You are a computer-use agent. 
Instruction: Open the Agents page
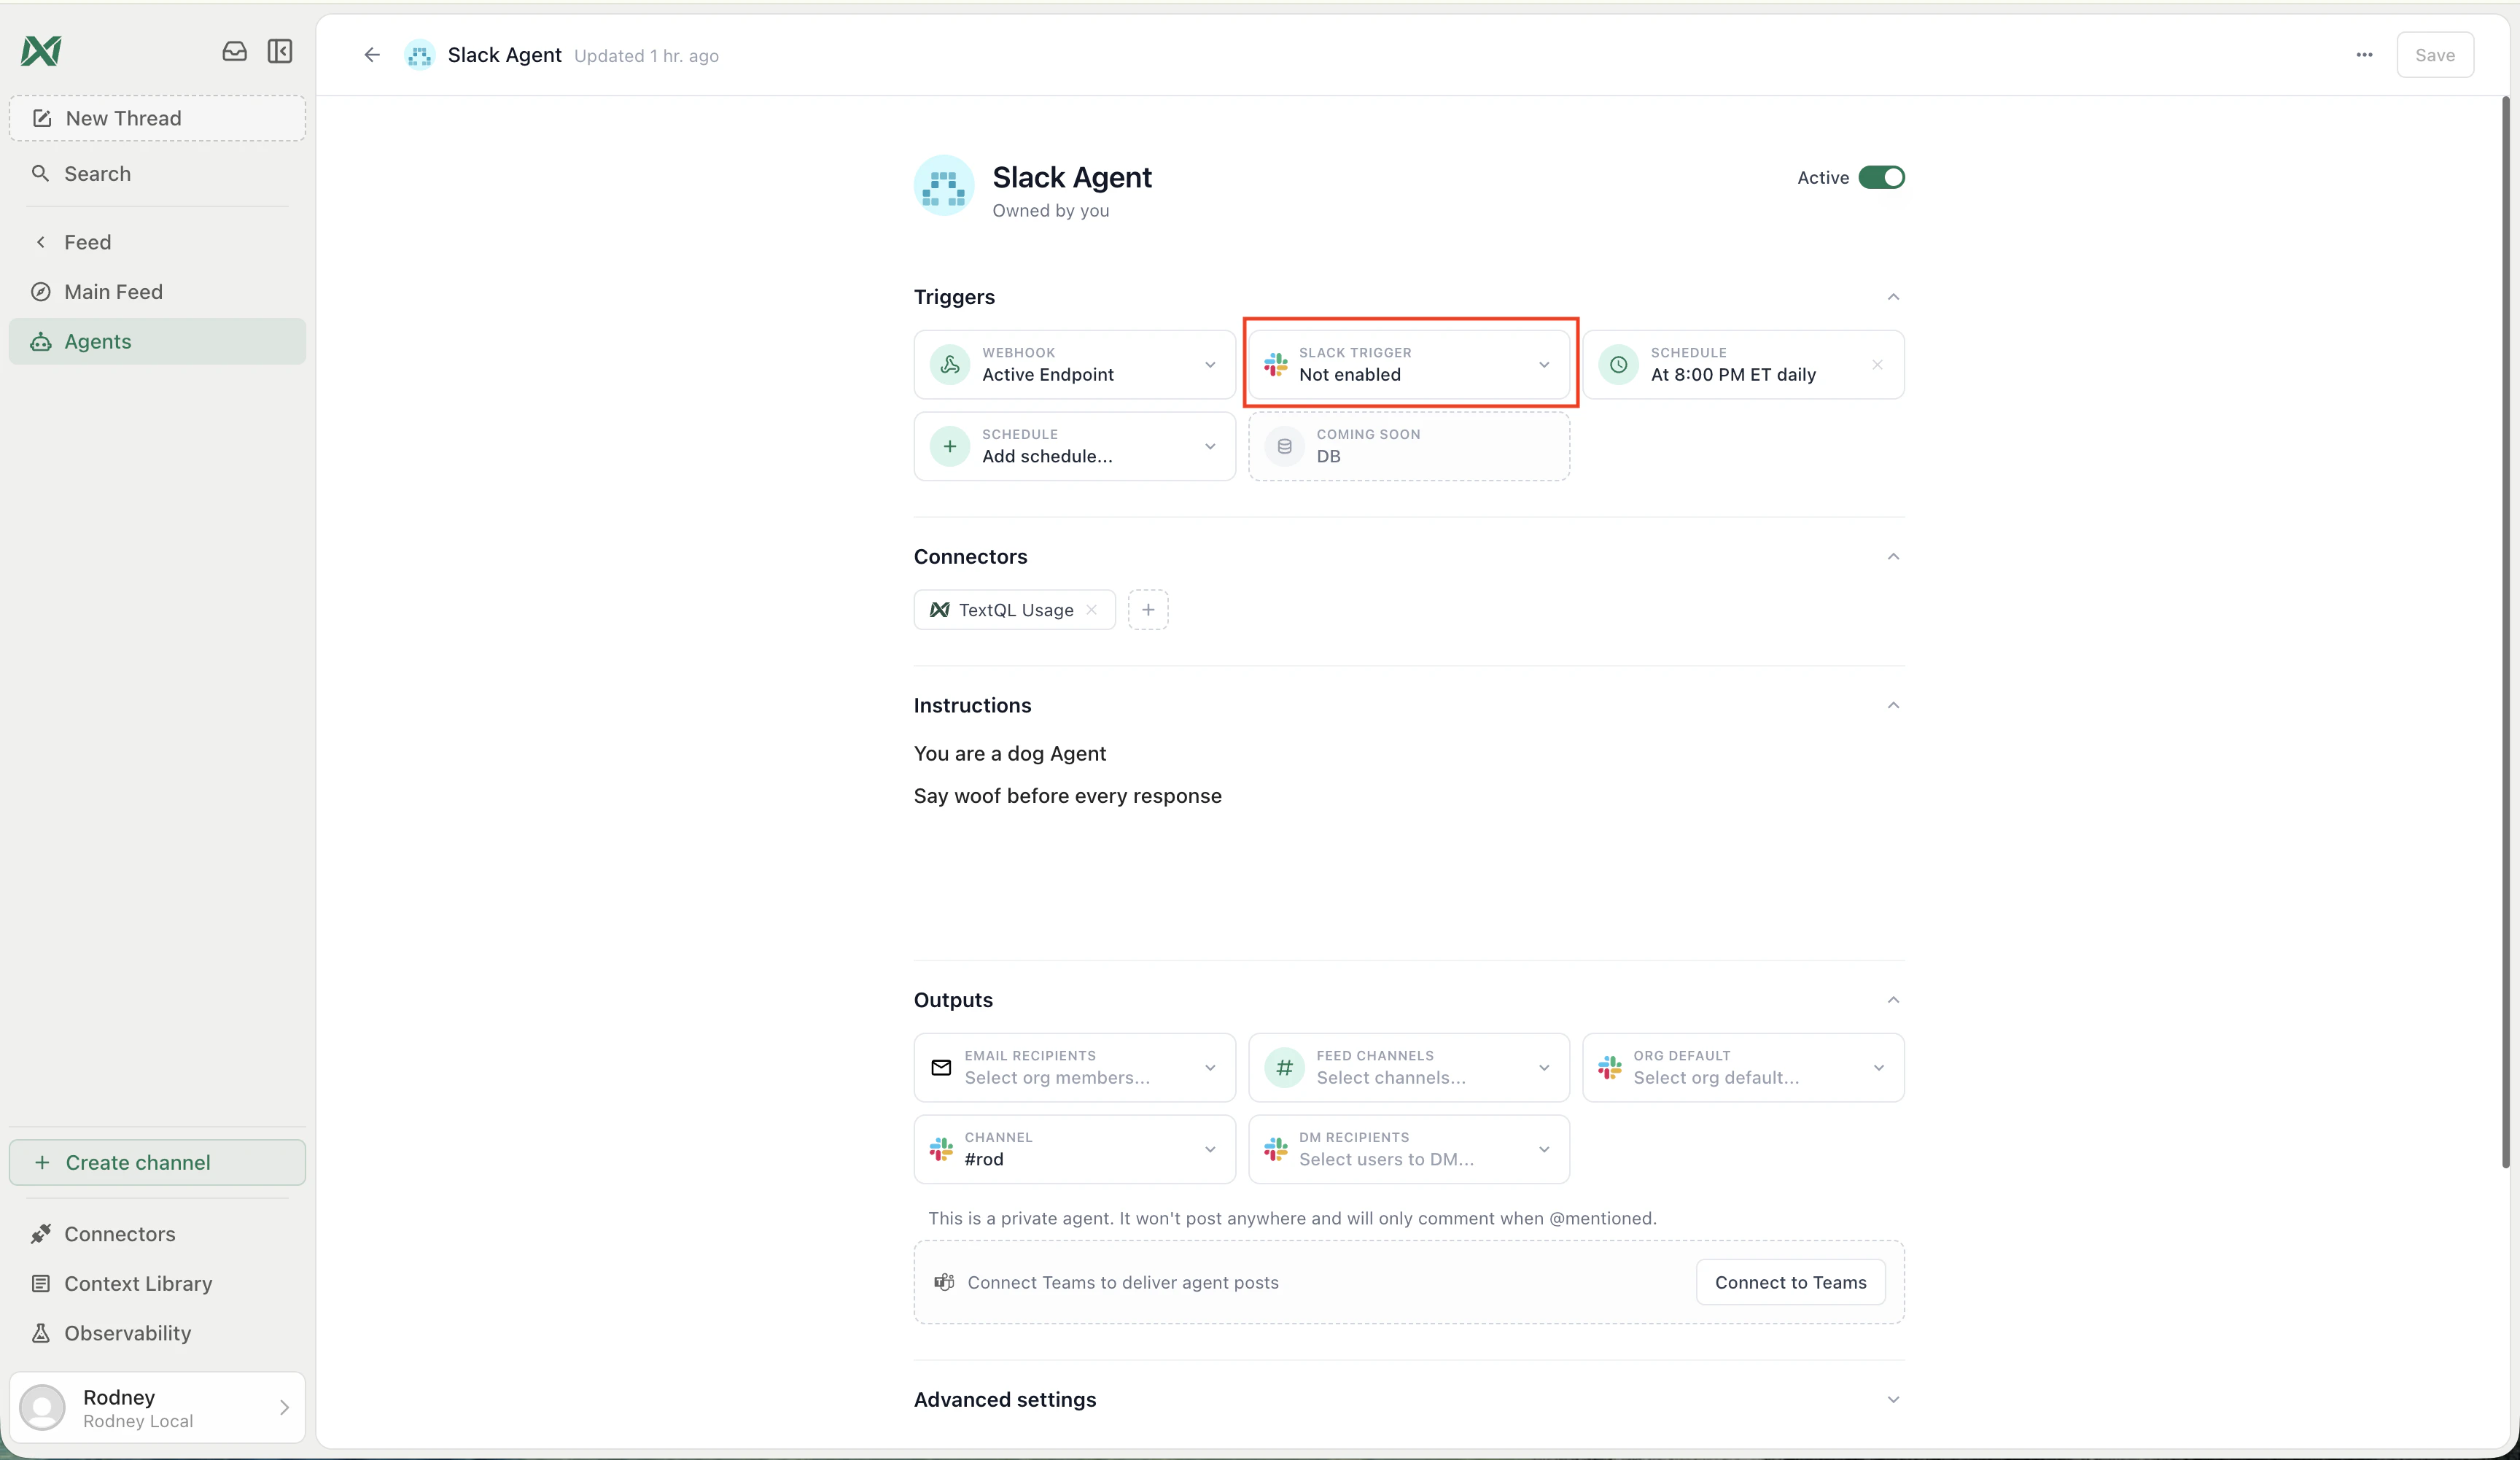tap(157, 342)
